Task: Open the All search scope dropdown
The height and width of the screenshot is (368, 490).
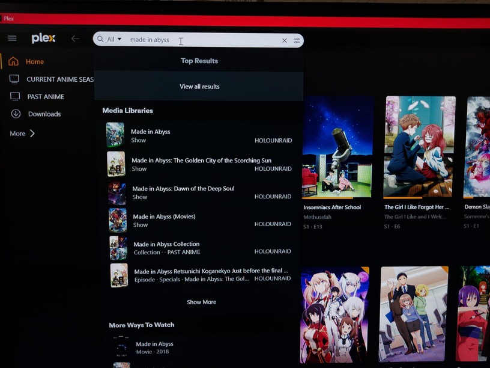Action: pos(114,39)
